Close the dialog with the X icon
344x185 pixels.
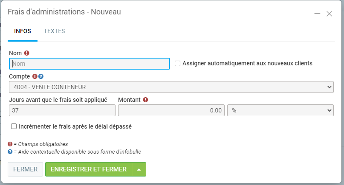tap(329, 14)
